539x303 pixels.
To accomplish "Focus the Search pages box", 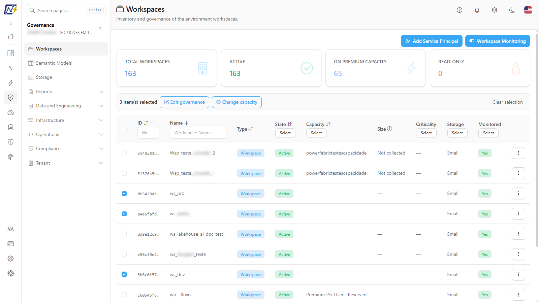I will (66, 10).
